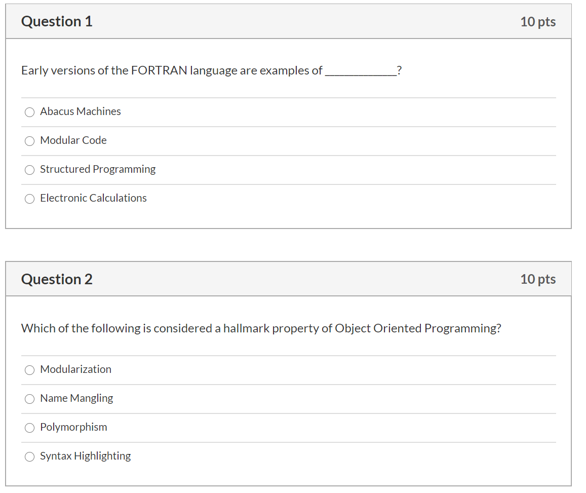Select the Abacus Machines radio button
This screenshot has width=586, height=493.
(x=29, y=112)
